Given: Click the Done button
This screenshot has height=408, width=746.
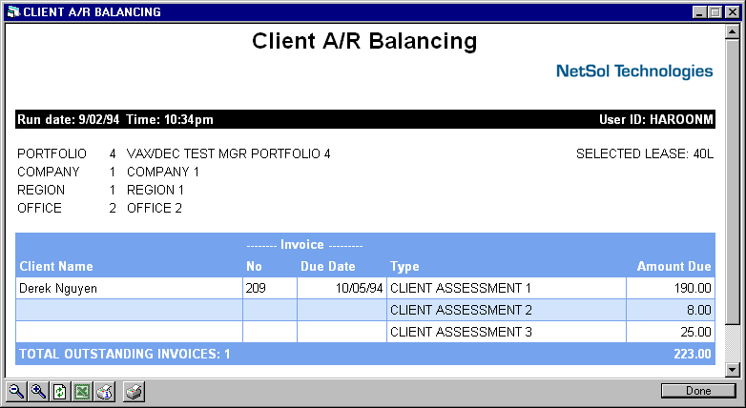Looking at the screenshot, I should pos(698,391).
